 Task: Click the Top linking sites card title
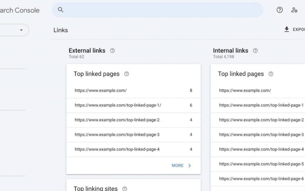pos(95,188)
